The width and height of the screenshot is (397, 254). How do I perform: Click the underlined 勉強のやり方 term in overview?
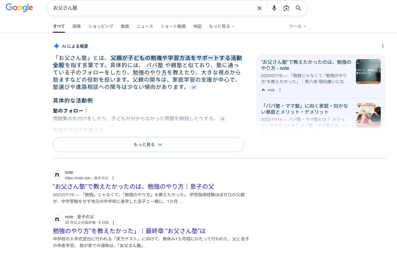point(150,72)
